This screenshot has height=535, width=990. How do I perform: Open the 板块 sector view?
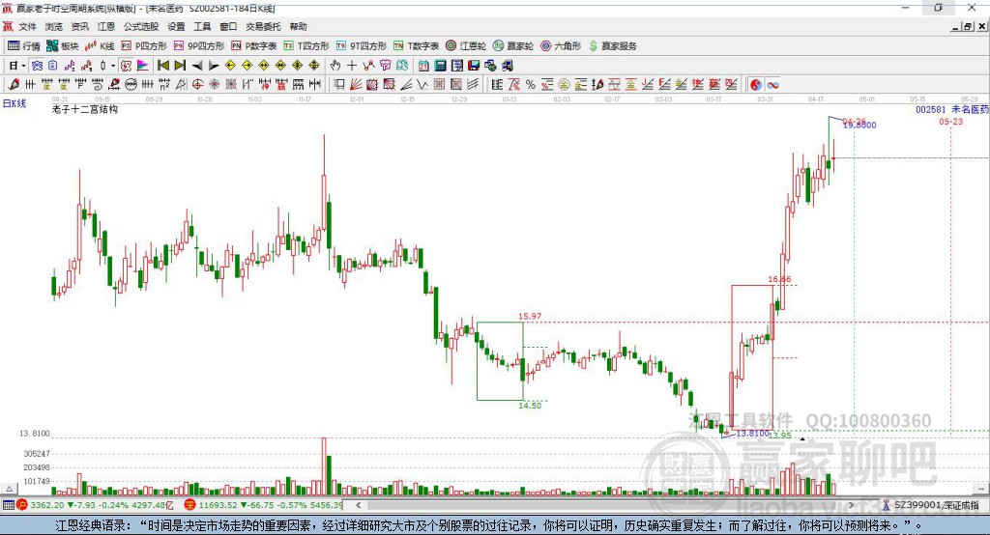pos(63,46)
